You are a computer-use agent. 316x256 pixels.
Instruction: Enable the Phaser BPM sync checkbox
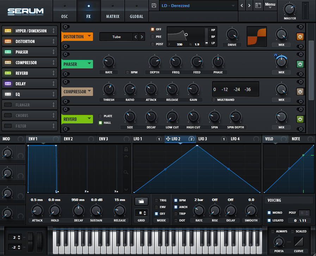pyautogui.click(x=128, y=72)
